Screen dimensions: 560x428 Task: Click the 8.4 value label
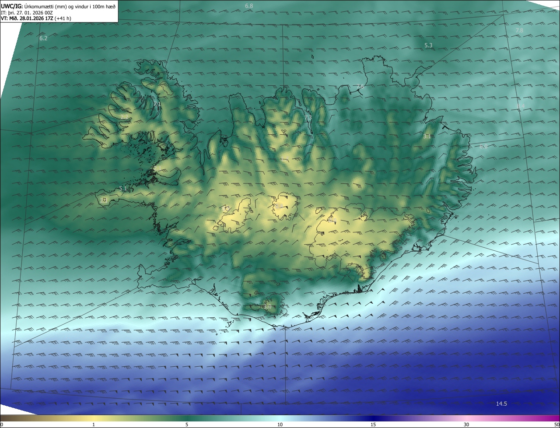pos(520,106)
